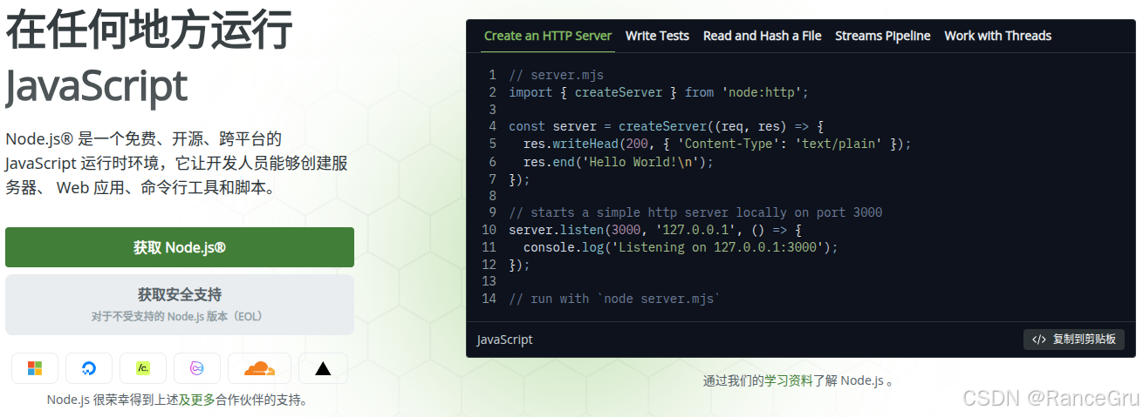Viewport: 1143px width, 417px height.
Task: Open the green /c. Codemod logo
Action: click(143, 368)
